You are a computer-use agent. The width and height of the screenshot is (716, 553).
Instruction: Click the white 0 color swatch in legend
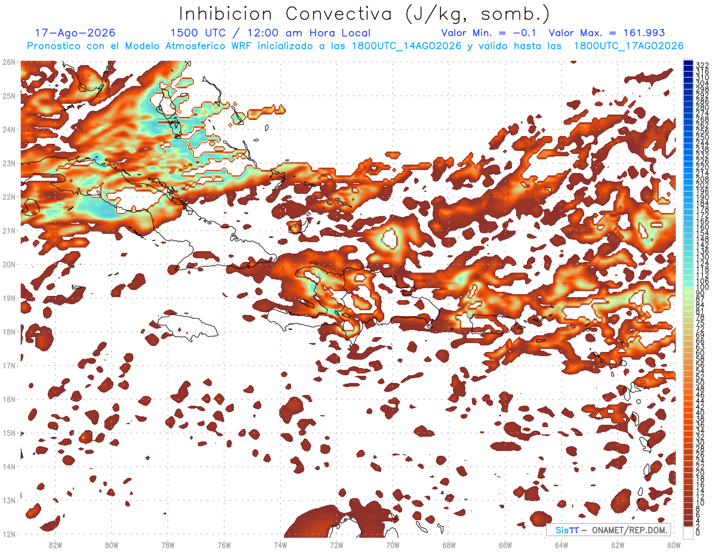688,532
